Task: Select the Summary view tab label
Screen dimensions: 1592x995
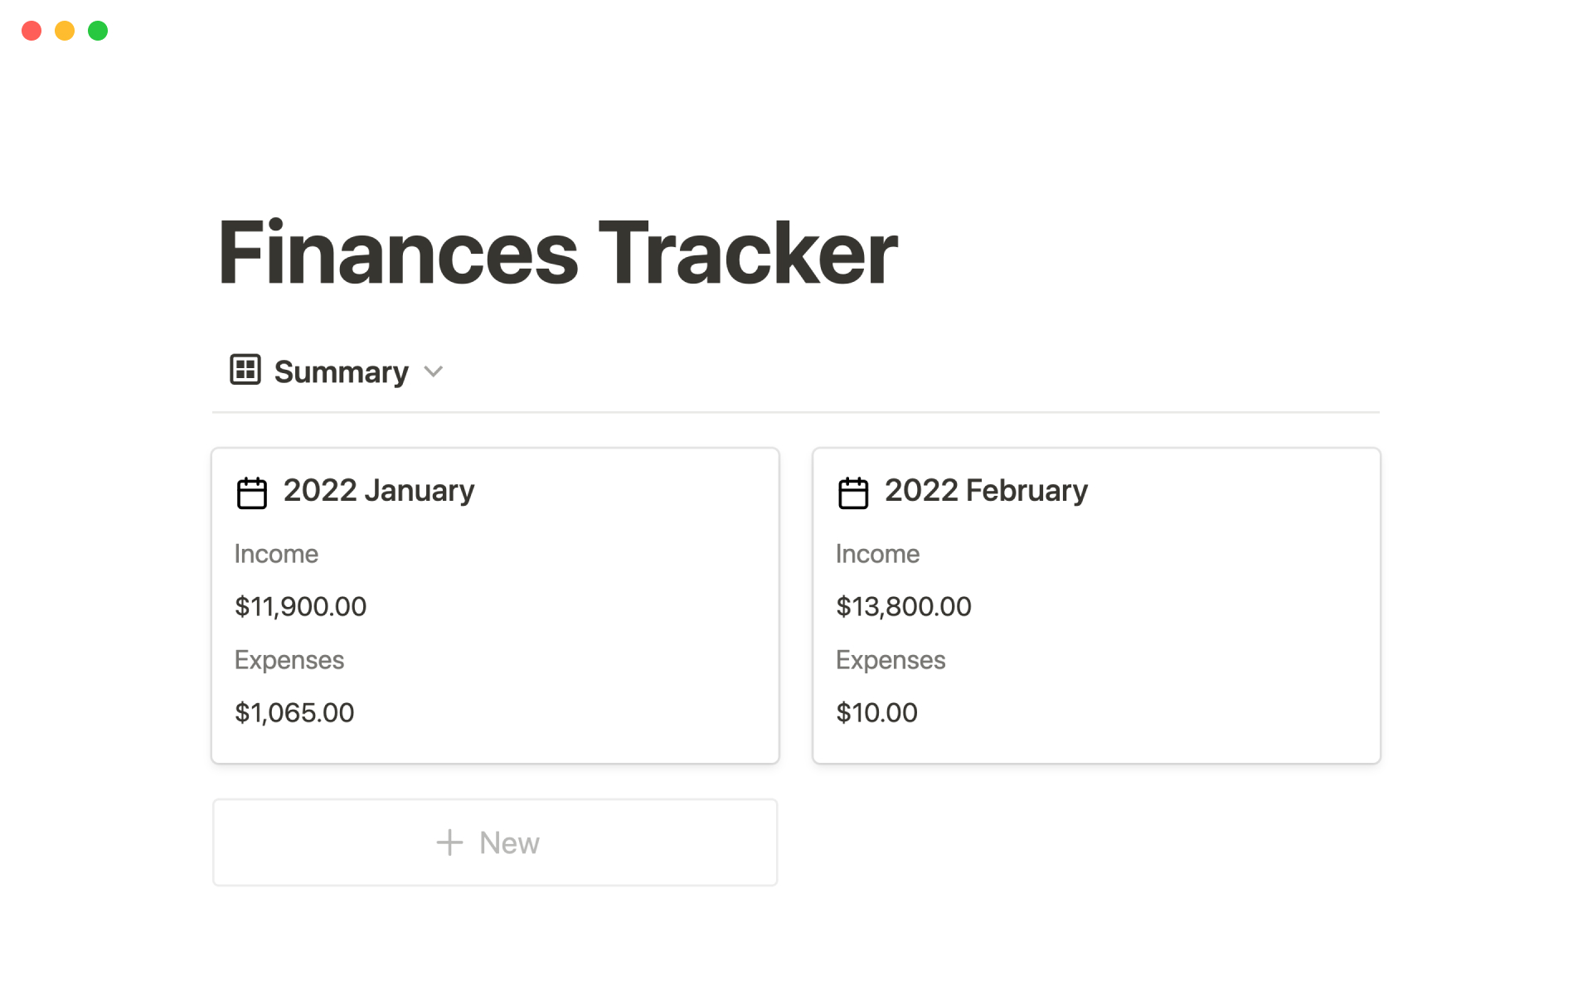Action: click(x=341, y=371)
